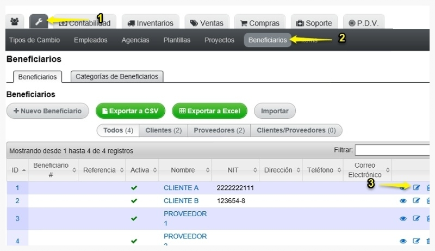
Task: Select Beneficiarios in dark menu bar
Action: pyautogui.click(x=268, y=40)
